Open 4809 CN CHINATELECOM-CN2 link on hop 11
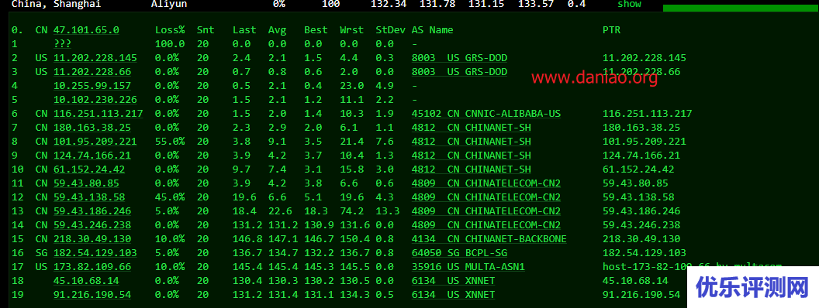819x308 pixels. (x=486, y=183)
